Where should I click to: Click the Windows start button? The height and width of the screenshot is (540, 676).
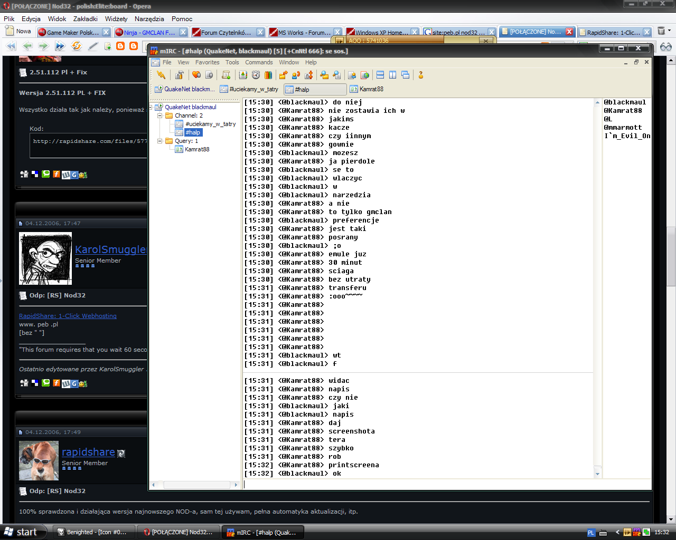[x=21, y=532]
